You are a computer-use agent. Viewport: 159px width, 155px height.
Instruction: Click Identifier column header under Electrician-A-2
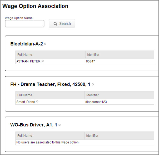(x=93, y=55)
